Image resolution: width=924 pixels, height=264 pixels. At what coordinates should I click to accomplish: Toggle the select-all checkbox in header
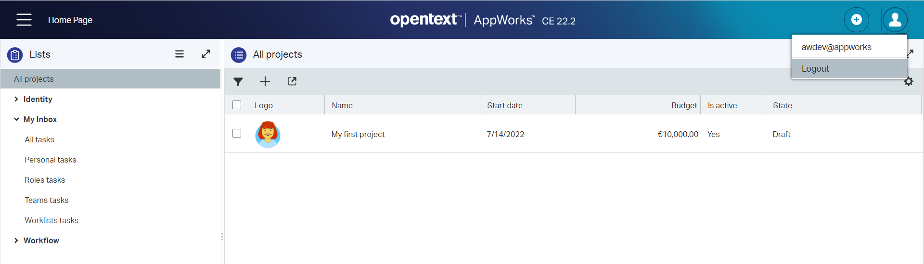point(237,105)
